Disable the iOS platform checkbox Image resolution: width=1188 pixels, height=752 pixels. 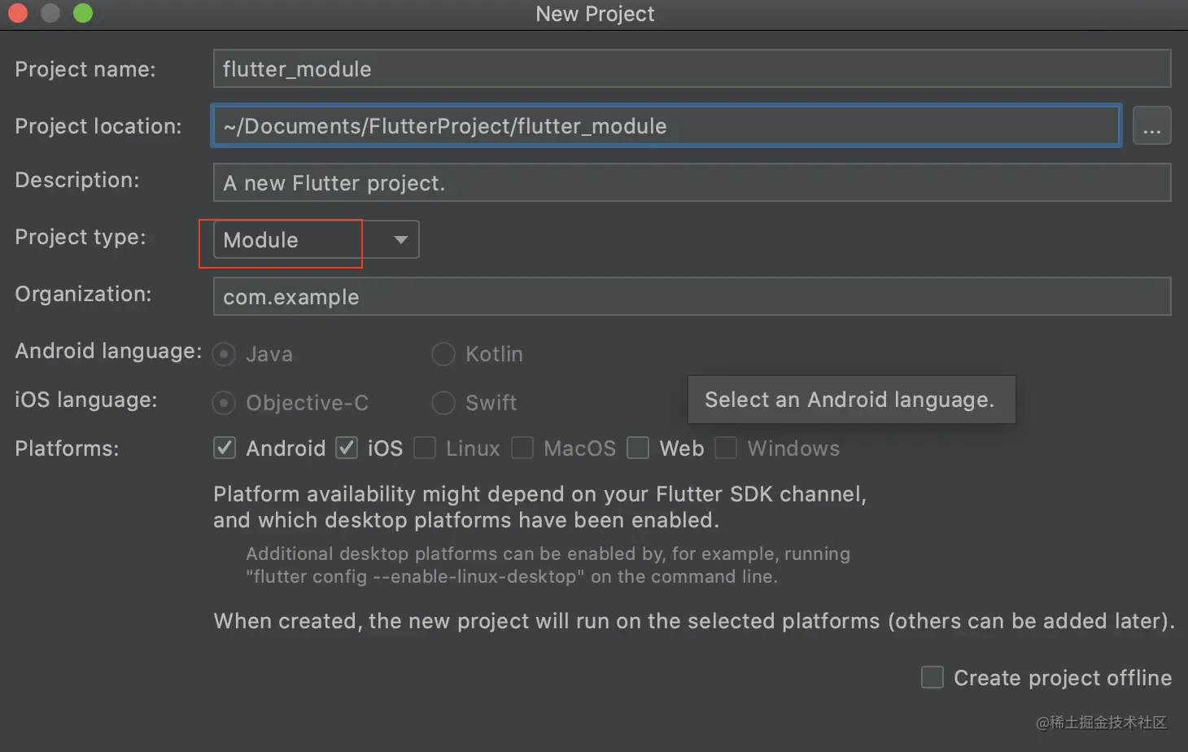pos(346,448)
